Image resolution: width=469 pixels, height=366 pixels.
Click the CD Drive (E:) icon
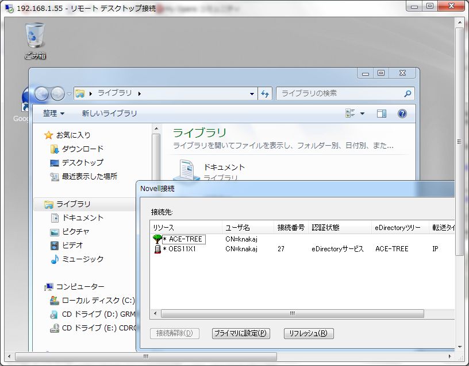point(55,328)
